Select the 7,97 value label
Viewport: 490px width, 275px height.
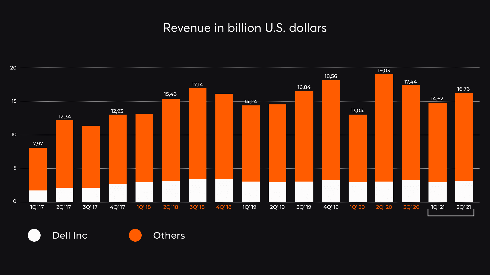click(x=38, y=144)
